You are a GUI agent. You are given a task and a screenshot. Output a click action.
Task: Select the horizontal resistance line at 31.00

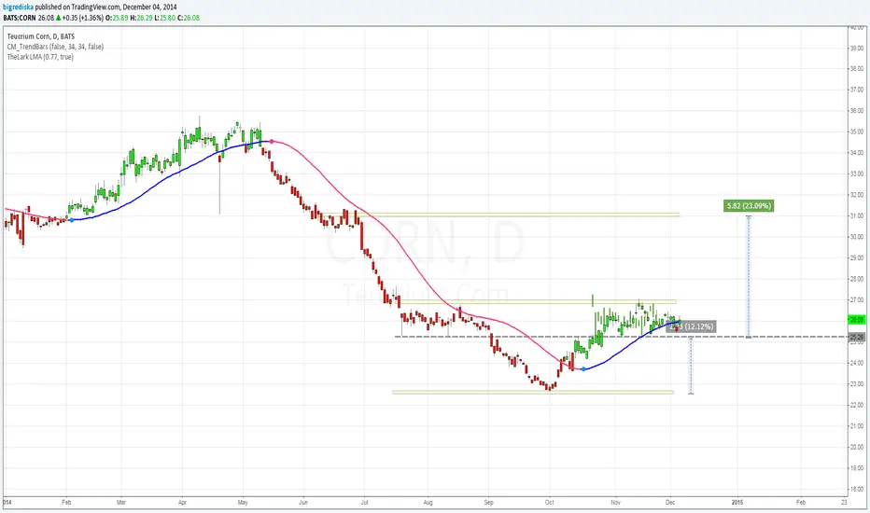pos(518,215)
